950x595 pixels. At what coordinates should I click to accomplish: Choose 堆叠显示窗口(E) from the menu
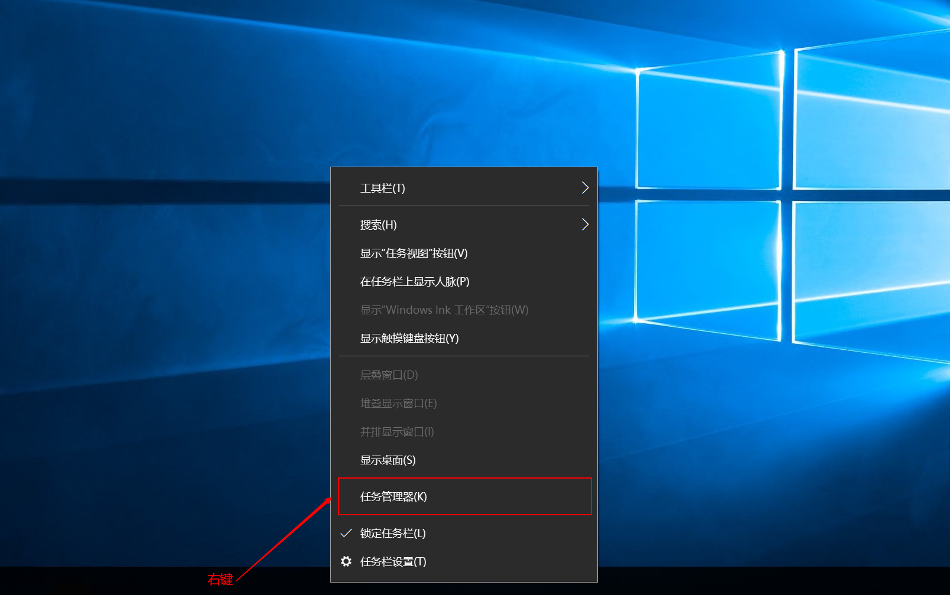(x=398, y=404)
